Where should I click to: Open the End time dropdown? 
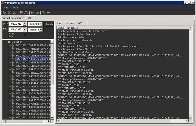click(x=41, y=29)
